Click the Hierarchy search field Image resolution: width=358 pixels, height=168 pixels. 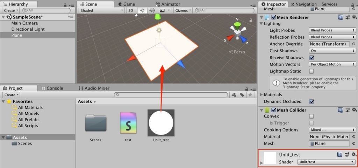(46, 10)
